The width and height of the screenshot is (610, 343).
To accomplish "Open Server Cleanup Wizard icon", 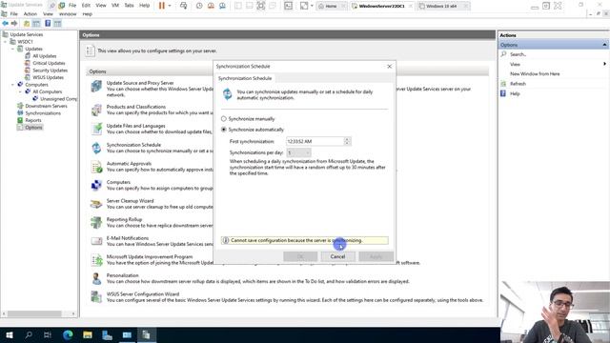I will coord(96,204).
